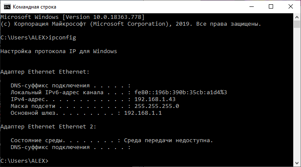The width and height of the screenshot is (301, 167).
Task: Click the bottom C:\Users\ALEX> prompt
Action: [24, 161]
